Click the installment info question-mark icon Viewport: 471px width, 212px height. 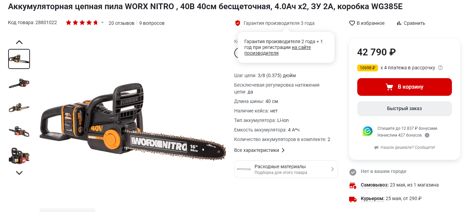point(440,68)
